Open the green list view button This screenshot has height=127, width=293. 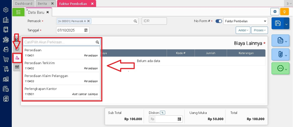tap(18, 12)
